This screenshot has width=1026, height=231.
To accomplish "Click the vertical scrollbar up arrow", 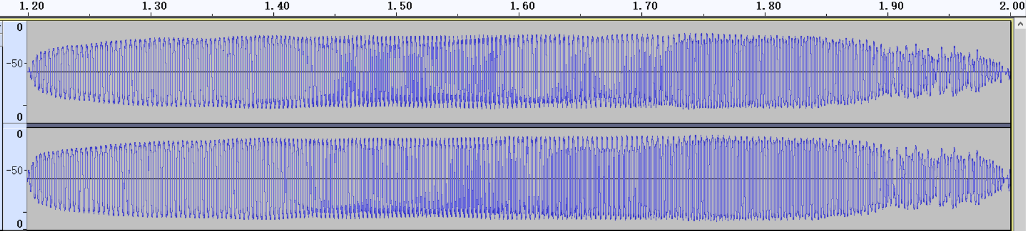I will click(x=1020, y=24).
